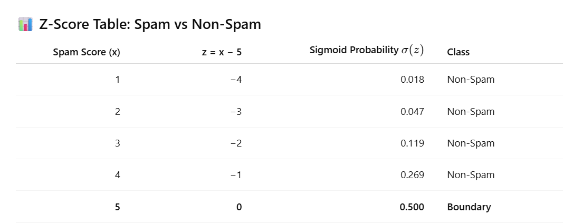Select the probability value 0.119

pos(412,143)
